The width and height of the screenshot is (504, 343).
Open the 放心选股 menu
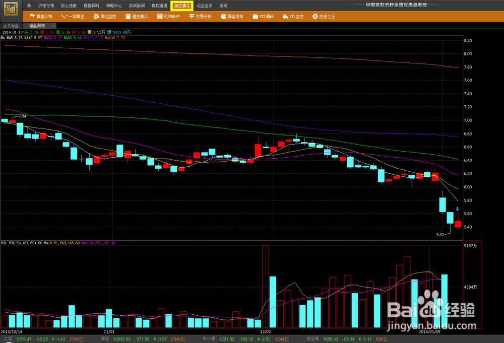click(69, 6)
